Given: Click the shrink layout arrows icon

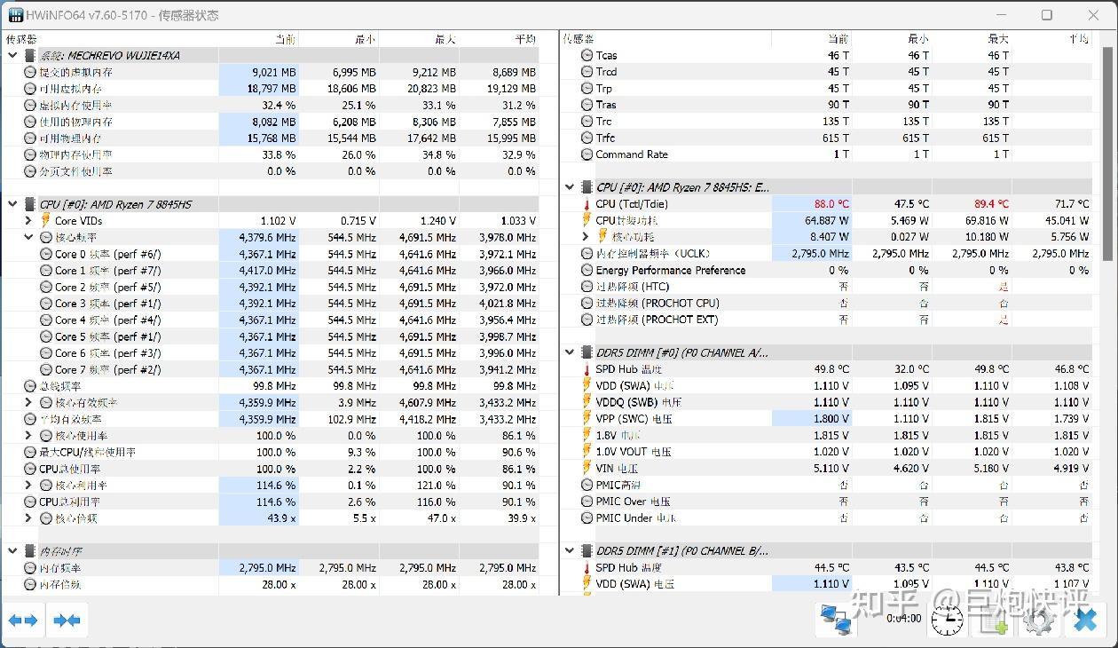Looking at the screenshot, I should point(67,620).
